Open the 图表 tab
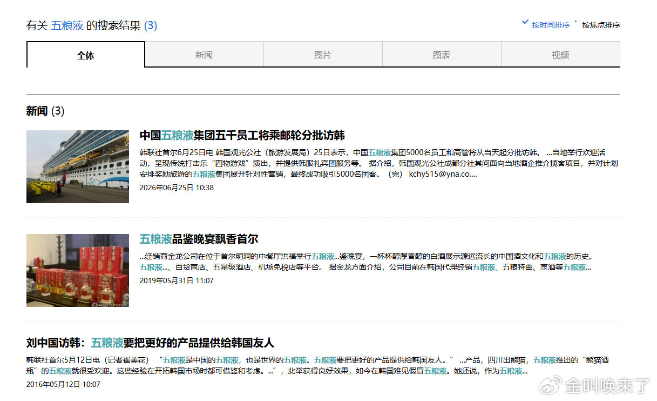This screenshot has width=657, height=401. click(442, 55)
